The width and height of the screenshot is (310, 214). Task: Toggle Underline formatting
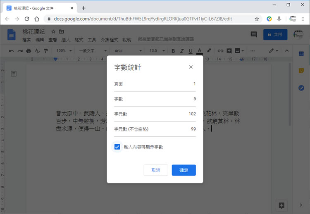[191, 51]
